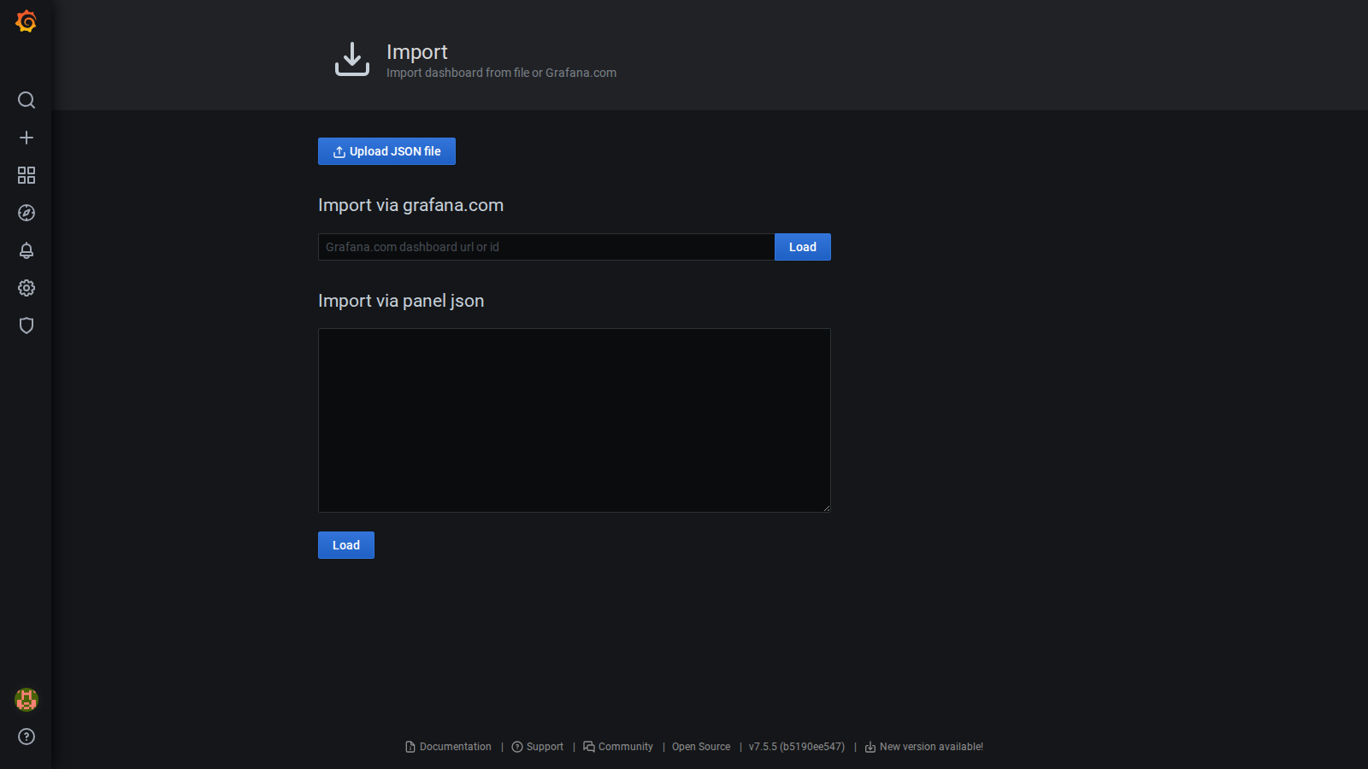Click the Import via panel json heading
This screenshot has height=769, width=1368.
pos(401,301)
